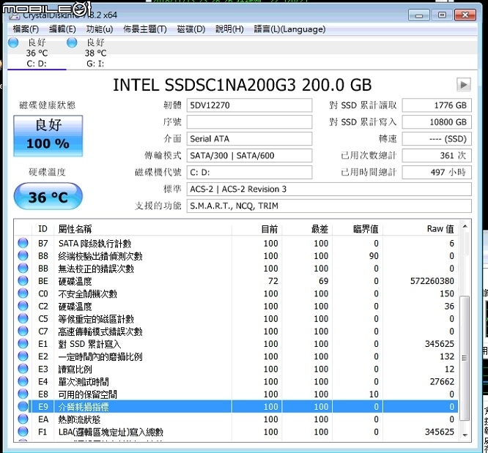
Task: Click the status orb in row E1
Action: 23,343
